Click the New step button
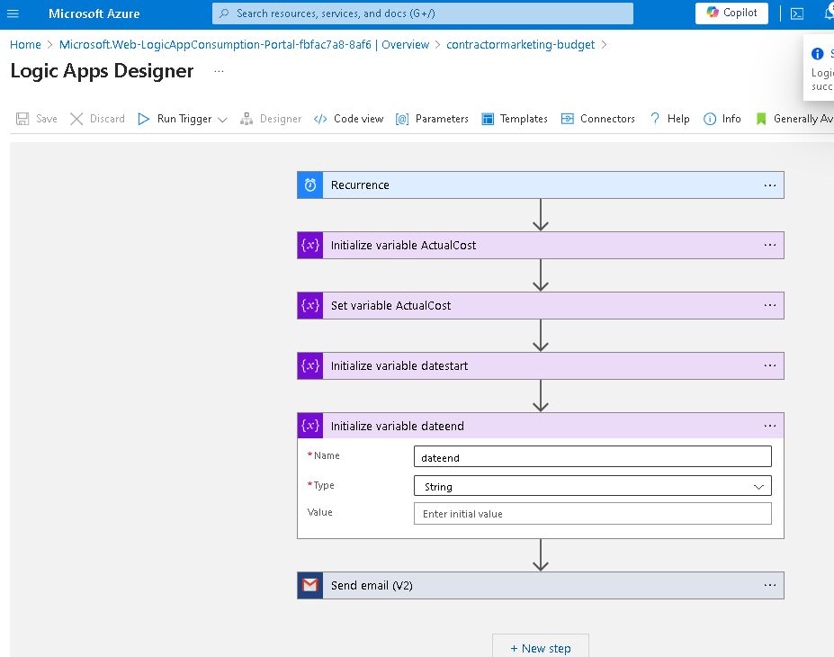The height and width of the screenshot is (657, 834). pyautogui.click(x=541, y=648)
